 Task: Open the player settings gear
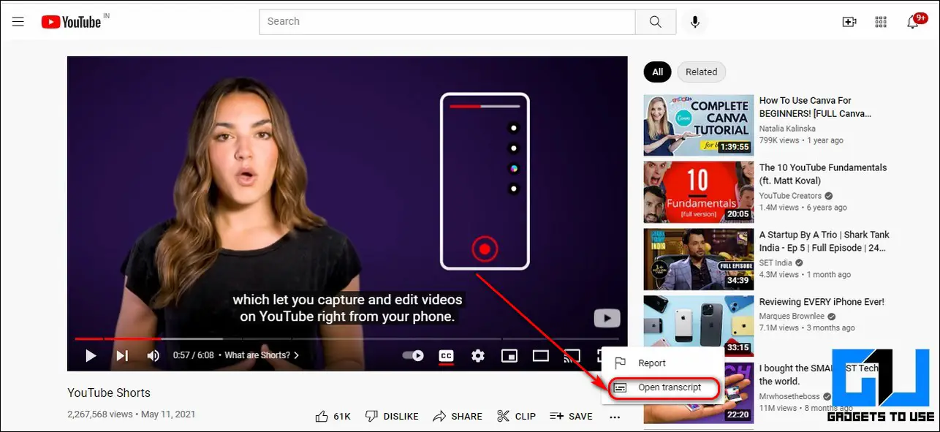478,356
